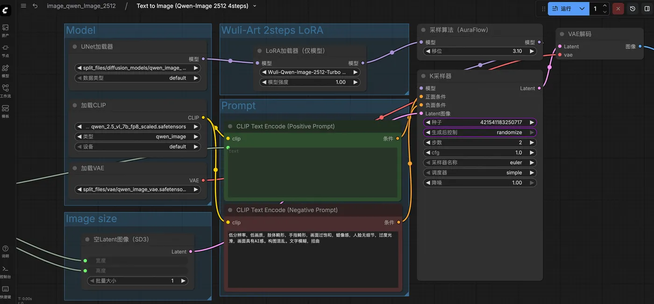Click the 移位 value 3.10

tap(517, 51)
